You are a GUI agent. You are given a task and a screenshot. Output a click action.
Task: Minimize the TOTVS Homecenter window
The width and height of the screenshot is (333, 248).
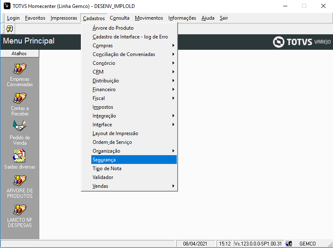coord(285,6)
